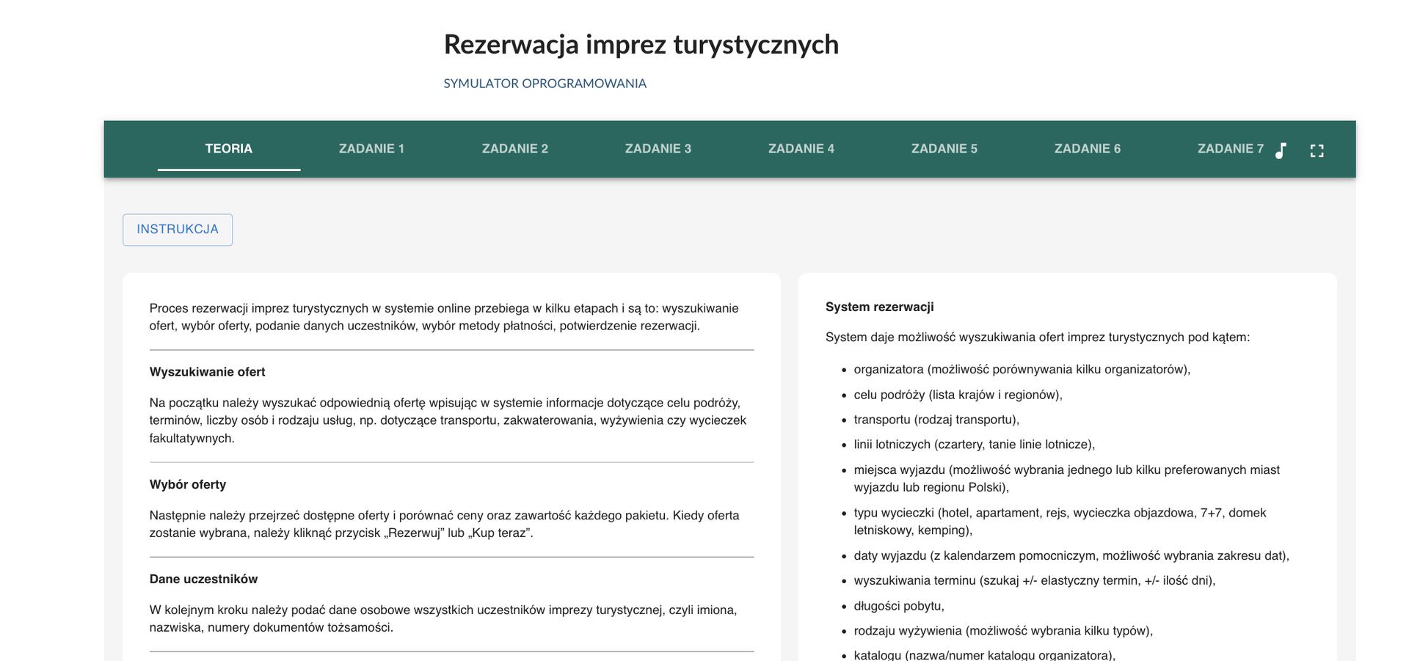Go to ZADANIE 4

pyautogui.click(x=801, y=148)
